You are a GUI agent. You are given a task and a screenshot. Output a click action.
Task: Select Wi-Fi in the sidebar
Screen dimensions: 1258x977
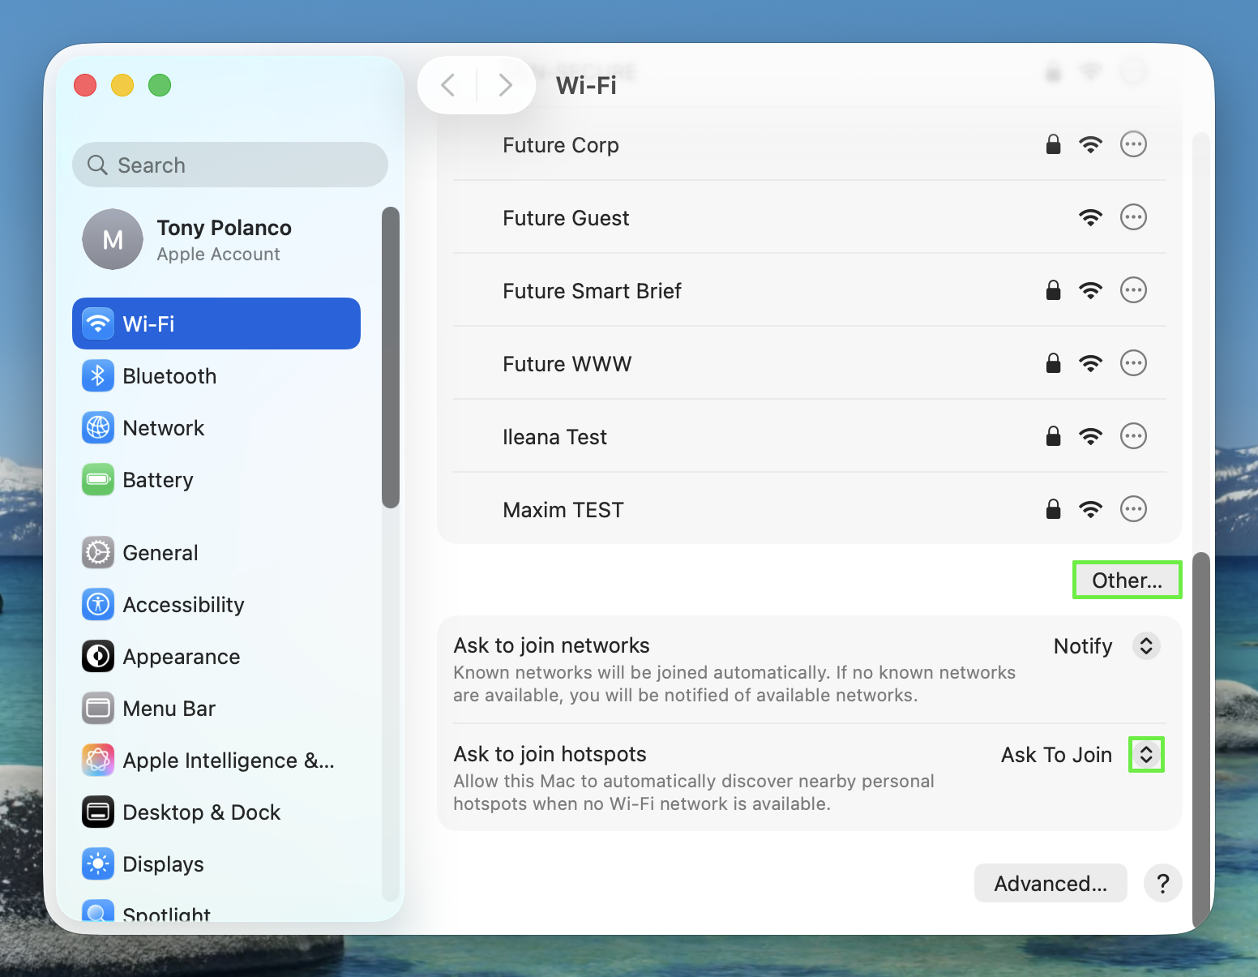tap(148, 324)
